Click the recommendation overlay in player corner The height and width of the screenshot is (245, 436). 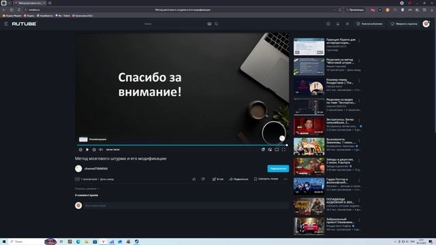point(93,139)
